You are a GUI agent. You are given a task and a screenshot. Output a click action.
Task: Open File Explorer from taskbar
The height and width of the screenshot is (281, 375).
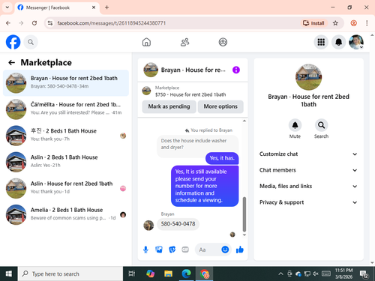pos(168,274)
